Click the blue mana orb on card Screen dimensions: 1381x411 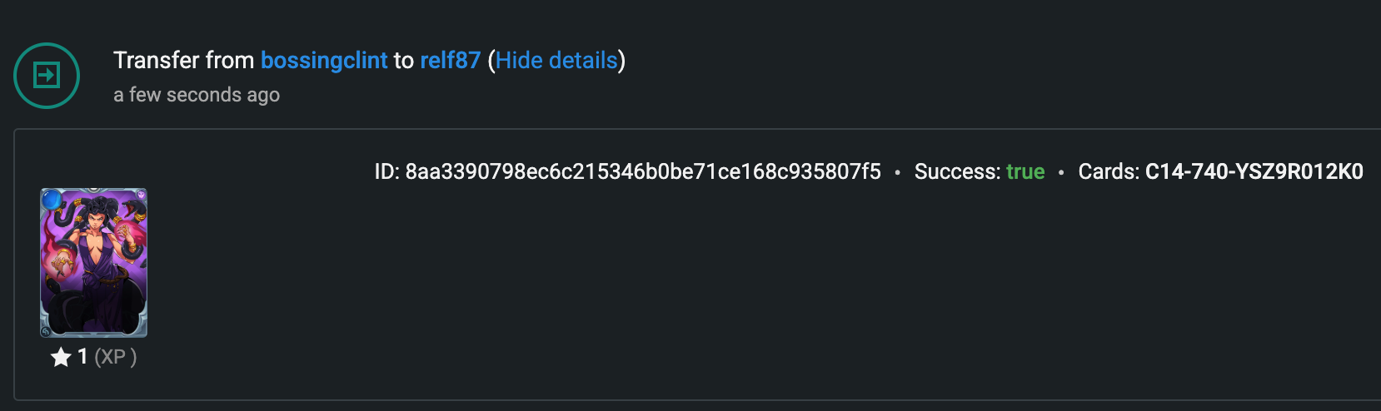coord(52,200)
